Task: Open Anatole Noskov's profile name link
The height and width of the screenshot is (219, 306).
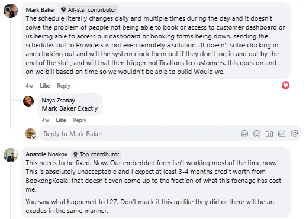Action: pos(47,154)
